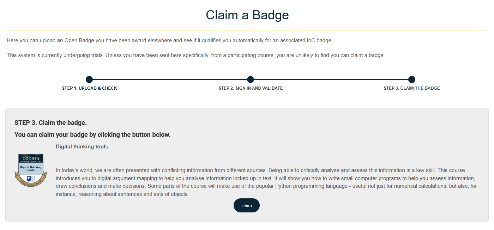Click the 'STEP 1. UPLOAD & CHECK' label
Viewport: 494px width, 230px height.
[x=90, y=88]
